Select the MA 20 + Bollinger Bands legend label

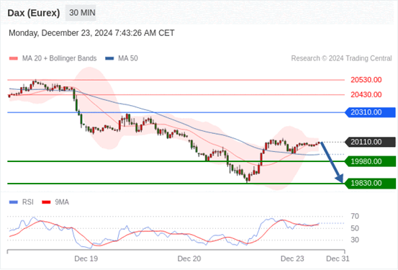(60, 58)
